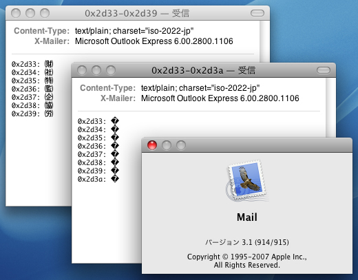Click the All Rights Reserved text
The image size is (358, 280).
tap(247, 265)
